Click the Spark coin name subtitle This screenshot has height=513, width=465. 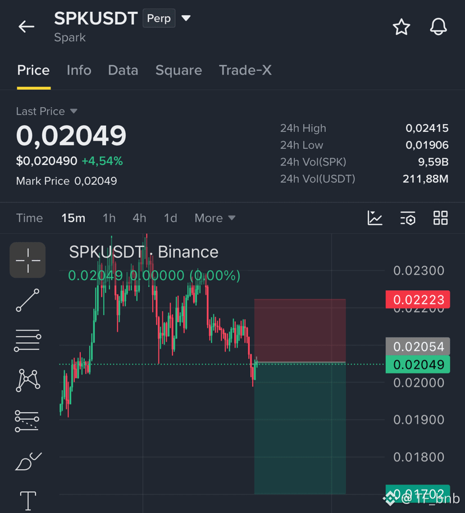pyautogui.click(x=70, y=38)
